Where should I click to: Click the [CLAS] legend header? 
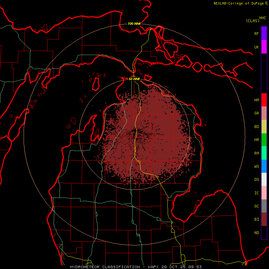click(253, 21)
